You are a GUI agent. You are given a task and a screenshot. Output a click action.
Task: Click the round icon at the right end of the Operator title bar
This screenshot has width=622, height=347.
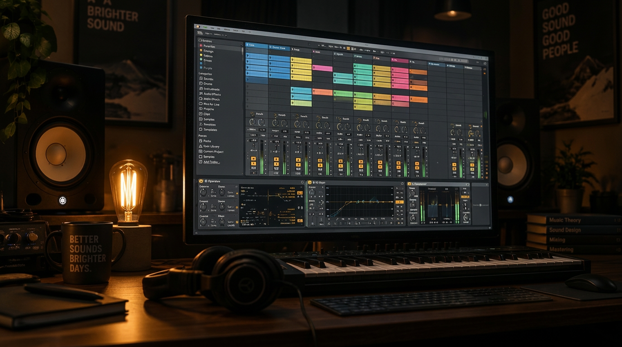[302, 182]
